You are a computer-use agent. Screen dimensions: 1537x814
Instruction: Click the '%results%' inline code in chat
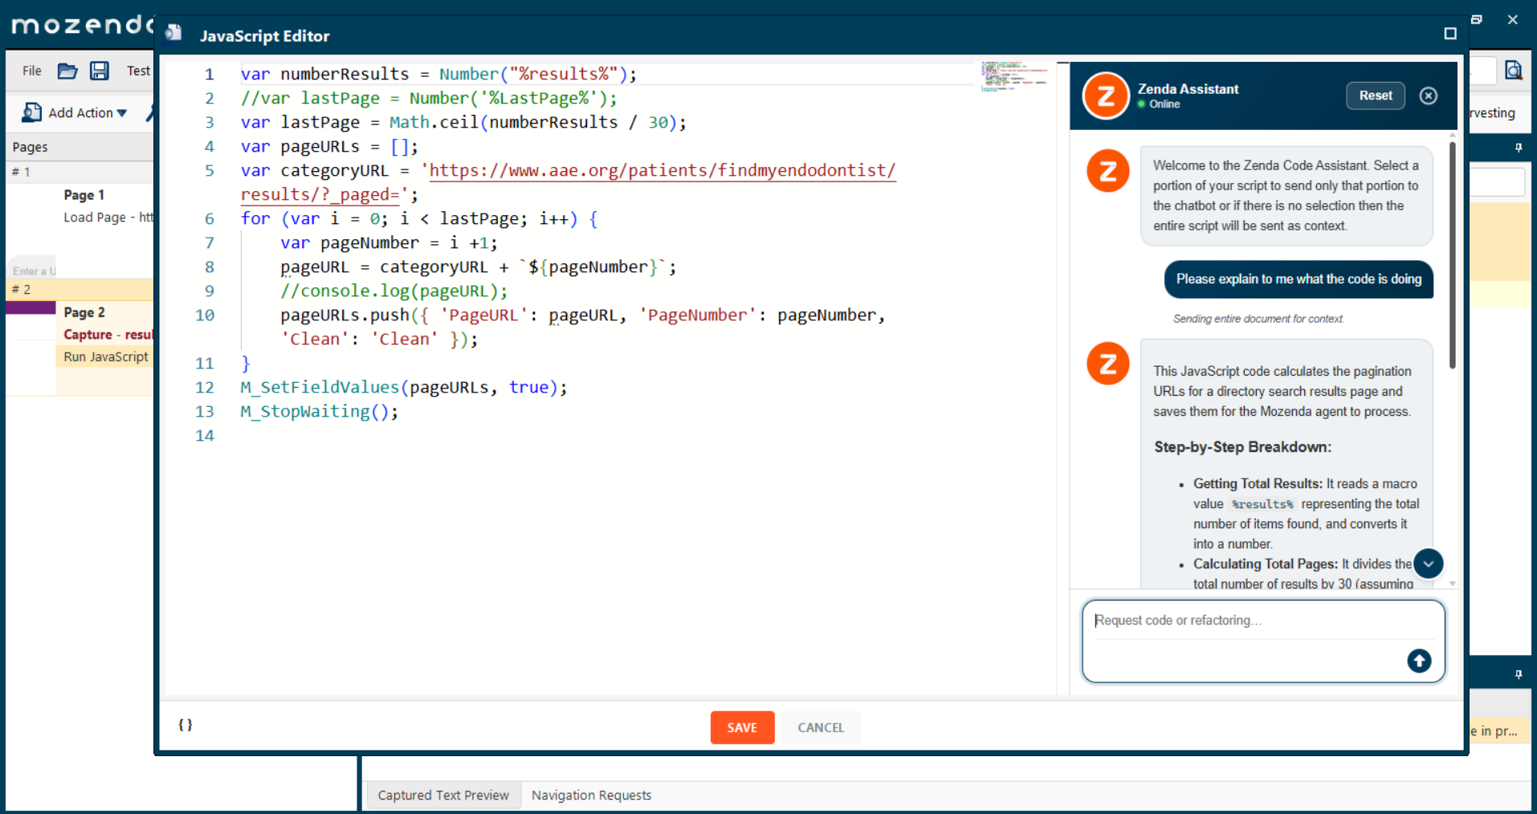[x=1262, y=504]
